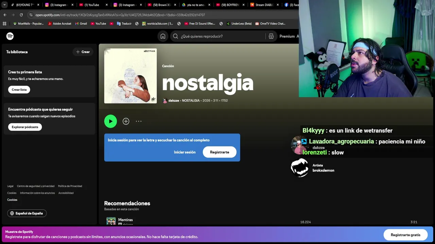This screenshot has height=244, width=435.
Task: Click the Spotify logo icon
Action: [x=10, y=36]
